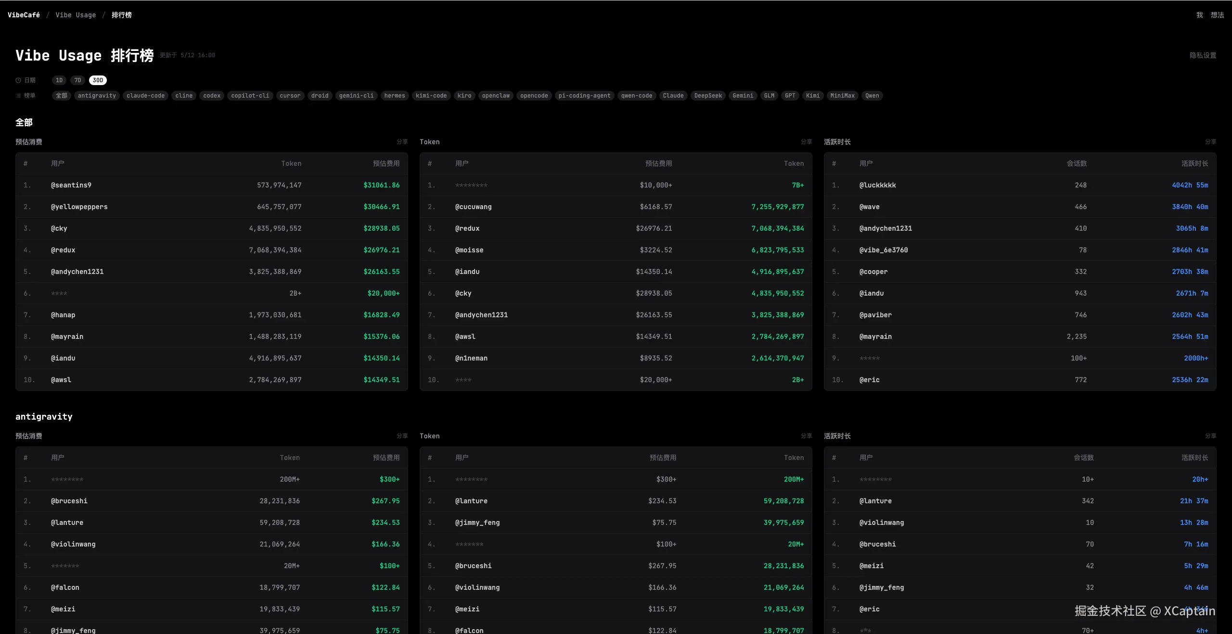Click user @yellowpeppers row
The height and width of the screenshot is (634, 1232).
[212, 207]
